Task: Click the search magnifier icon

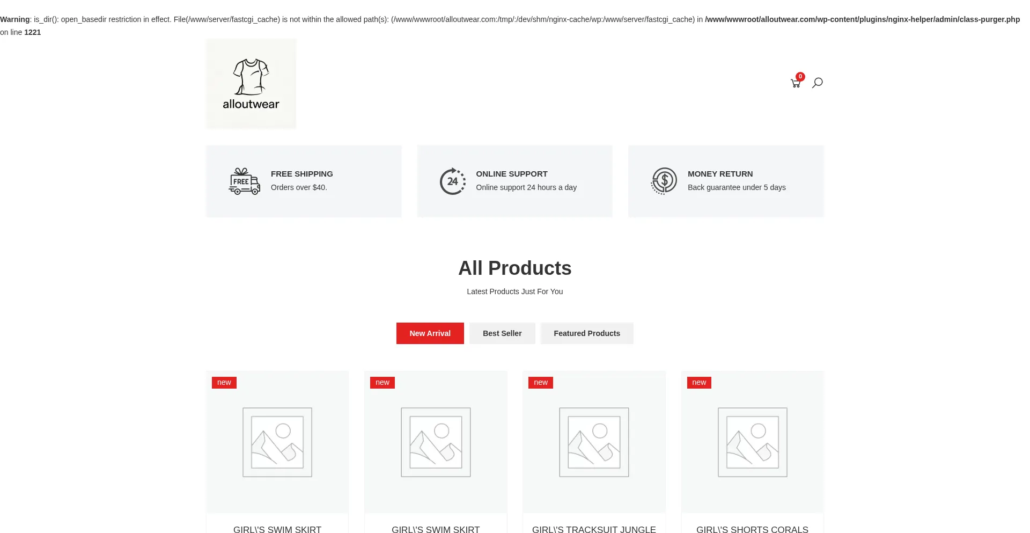Action: (x=817, y=83)
